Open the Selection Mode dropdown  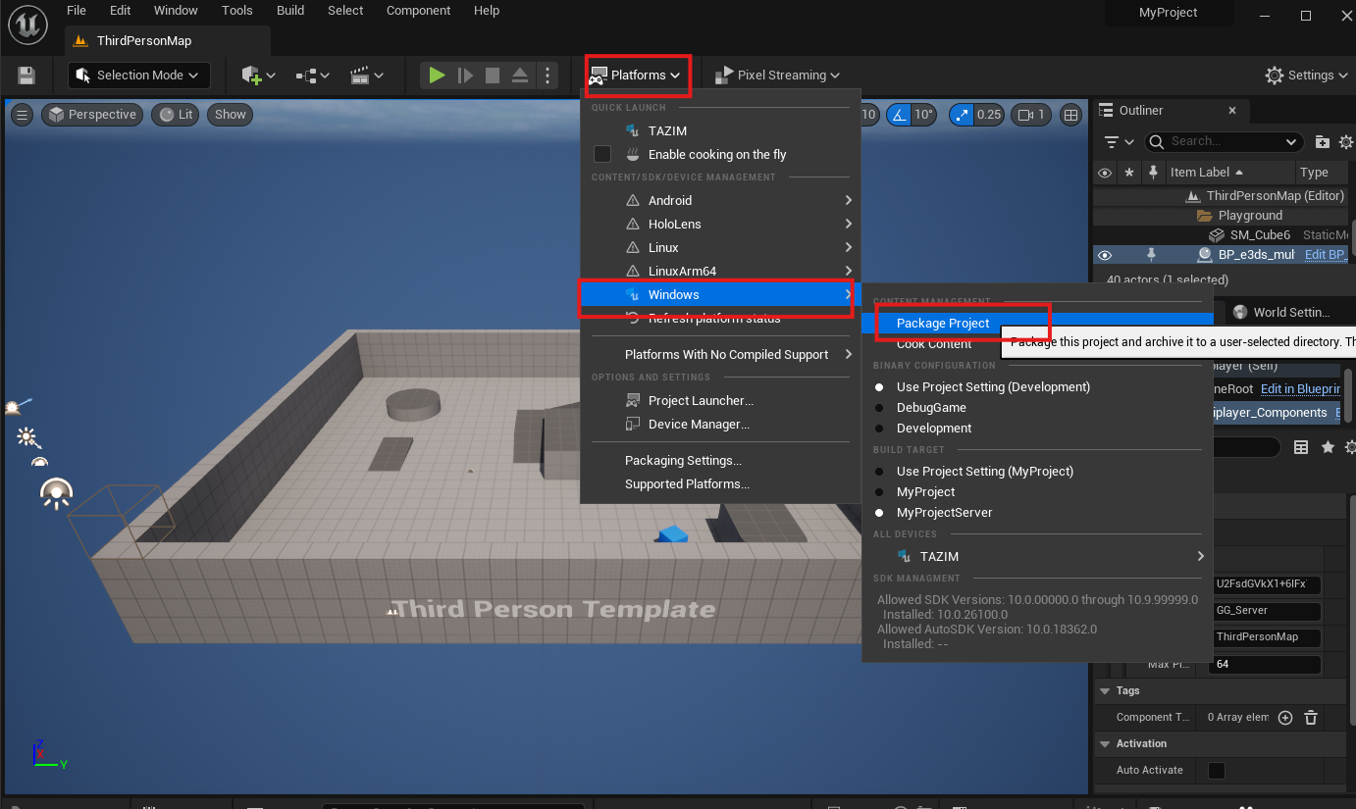pyautogui.click(x=138, y=76)
